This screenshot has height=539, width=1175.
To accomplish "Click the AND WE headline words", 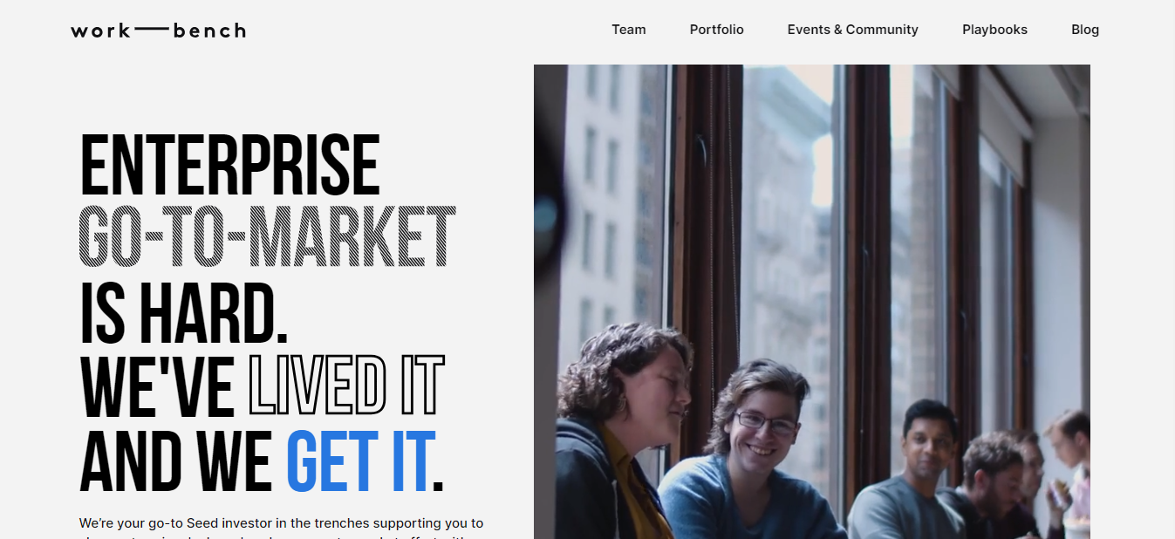I will pyautogui.click(x=176, y=461).
